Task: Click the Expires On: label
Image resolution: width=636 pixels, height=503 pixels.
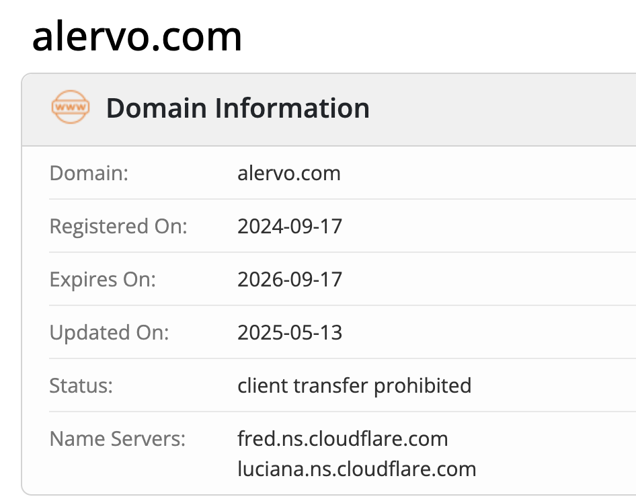Action: [x=103, y=280]
